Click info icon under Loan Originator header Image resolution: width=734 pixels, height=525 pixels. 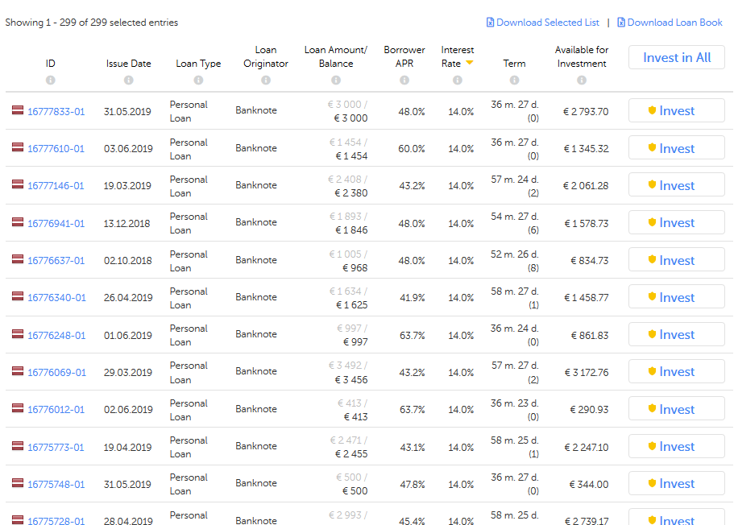pyautogui.click(x=266, y=81)
